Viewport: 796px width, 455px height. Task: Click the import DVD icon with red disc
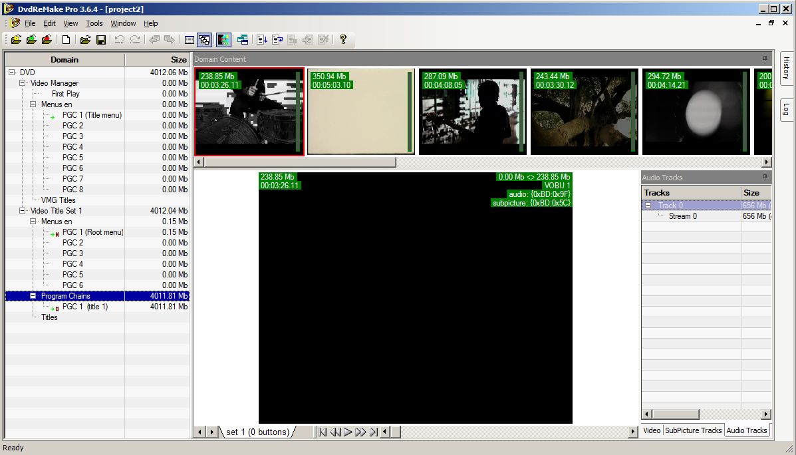(47, 40)
